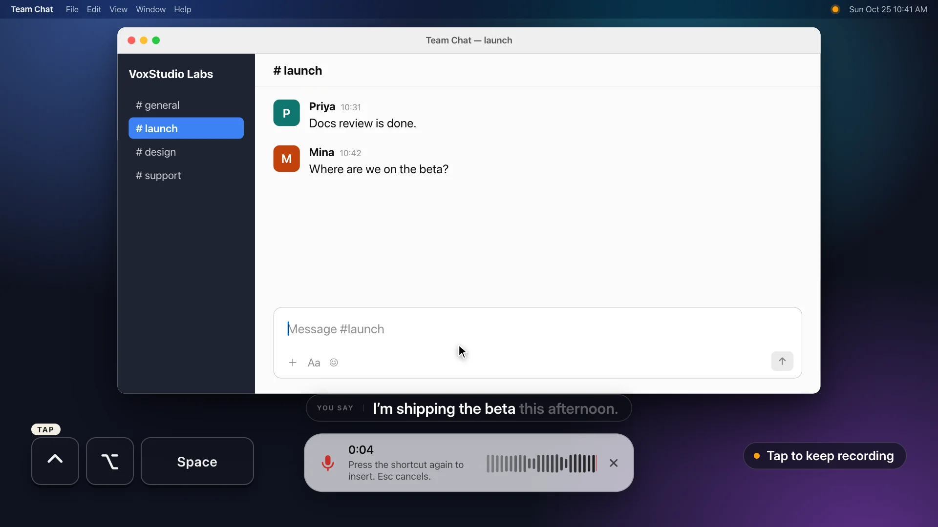Open the Team Chat app menu

32,9
